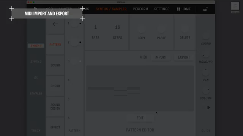Open the SOUND section
The height and width of the screenshot is (136, 243).
click(55, 65)
